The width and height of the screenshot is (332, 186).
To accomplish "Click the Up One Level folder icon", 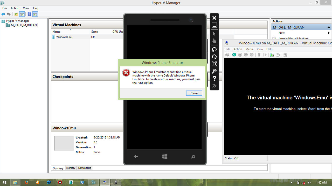I will coord(16,14).
